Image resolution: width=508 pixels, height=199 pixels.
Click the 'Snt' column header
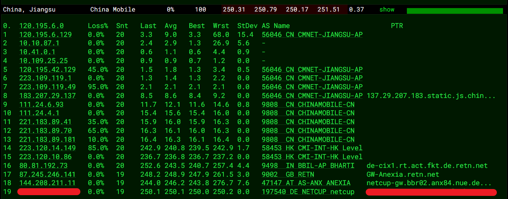122,26
